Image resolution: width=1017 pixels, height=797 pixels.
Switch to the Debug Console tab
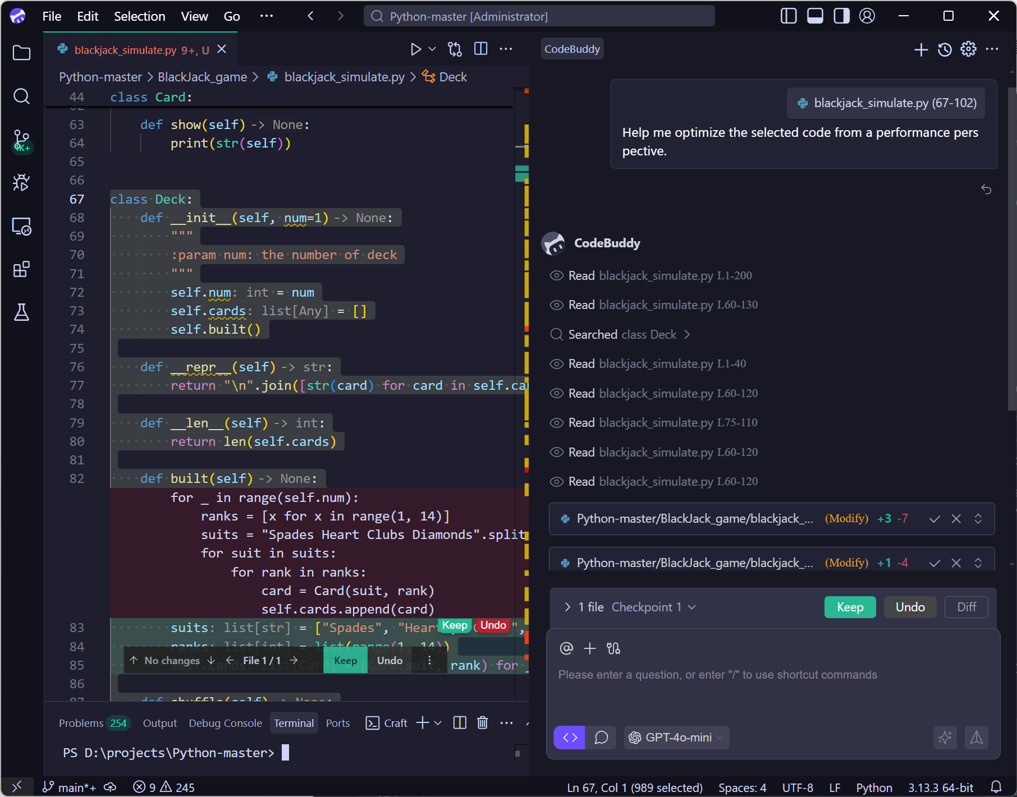tap(225, 723)
